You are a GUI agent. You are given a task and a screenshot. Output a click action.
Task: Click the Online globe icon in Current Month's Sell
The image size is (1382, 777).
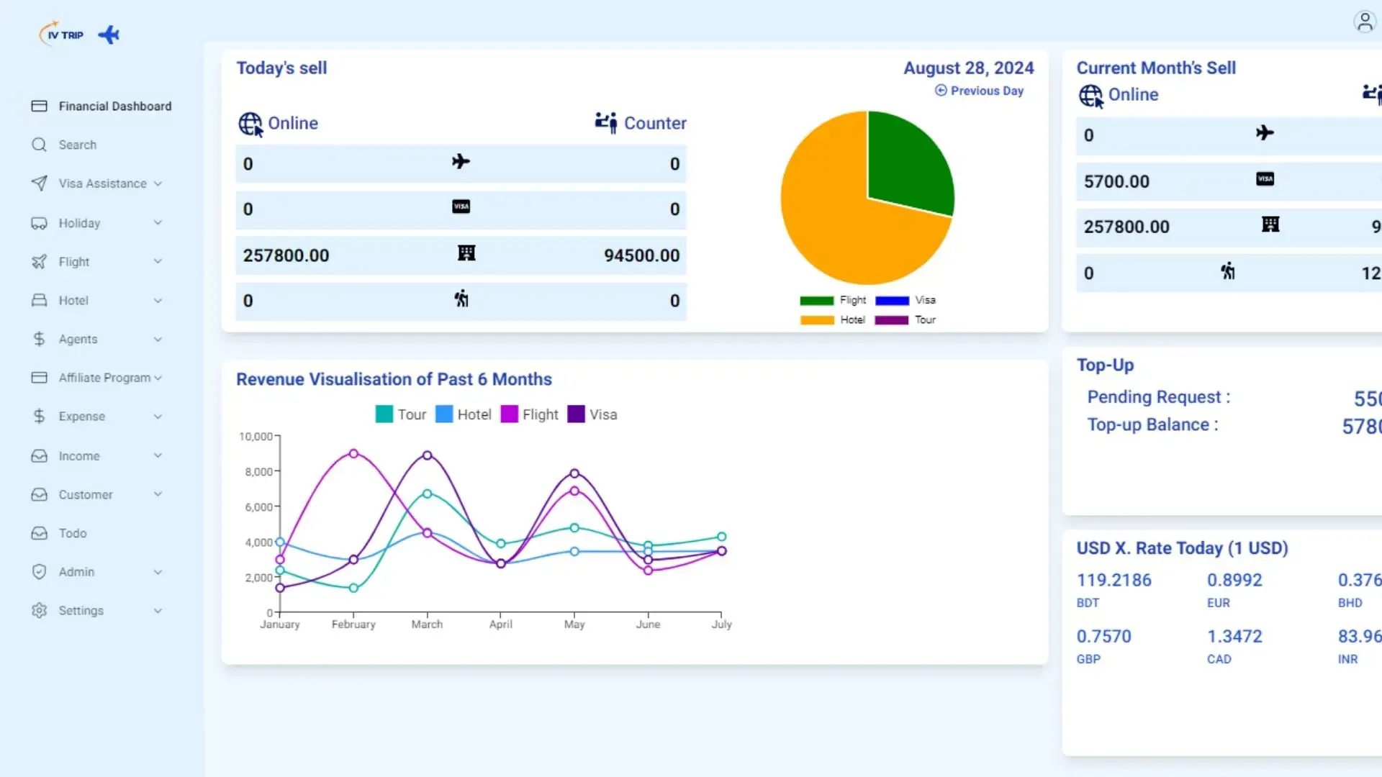pos(1090,95)
